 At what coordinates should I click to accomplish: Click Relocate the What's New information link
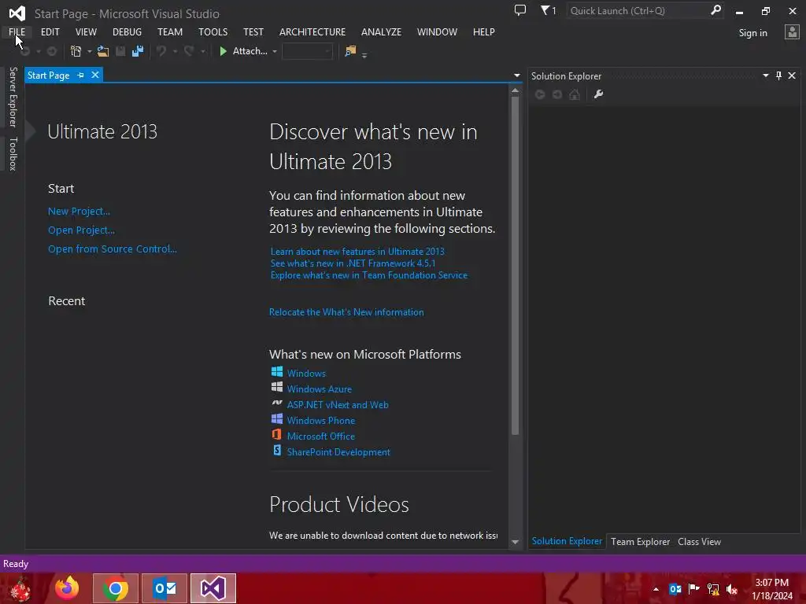coord(346,311)
